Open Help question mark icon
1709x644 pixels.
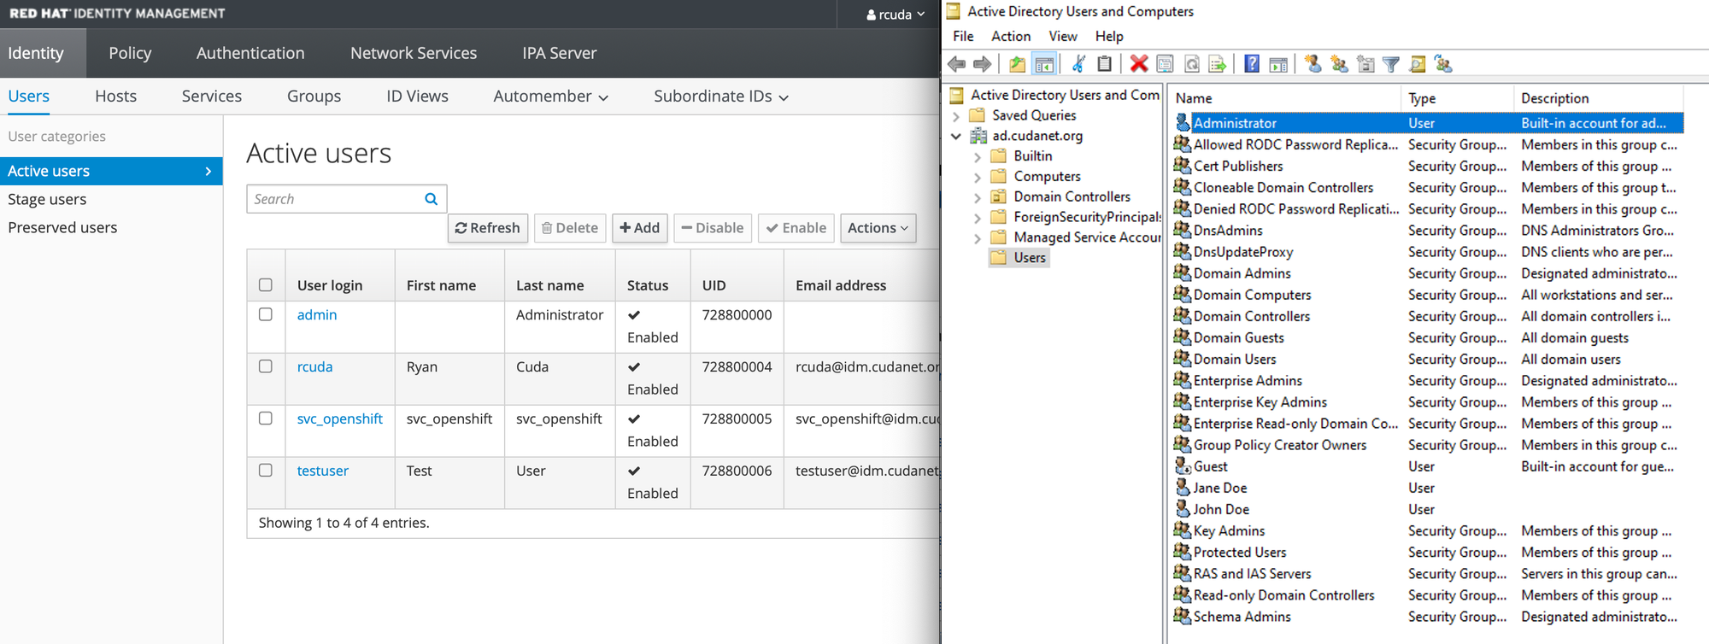click(1252, 64)
